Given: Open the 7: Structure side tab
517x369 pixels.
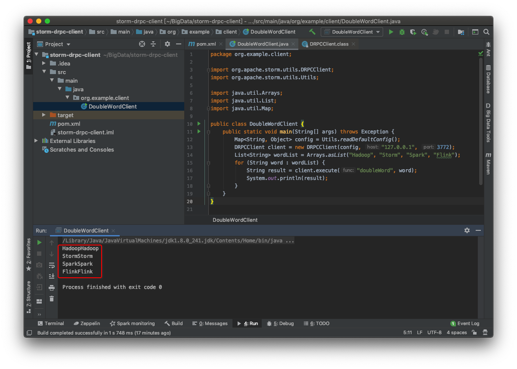Looking at the screenshot, I should pyautogui.click(x=28, y=296).
